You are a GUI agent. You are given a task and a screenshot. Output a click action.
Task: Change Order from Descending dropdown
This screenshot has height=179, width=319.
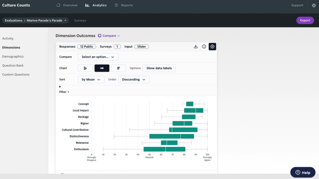point(134,79)
